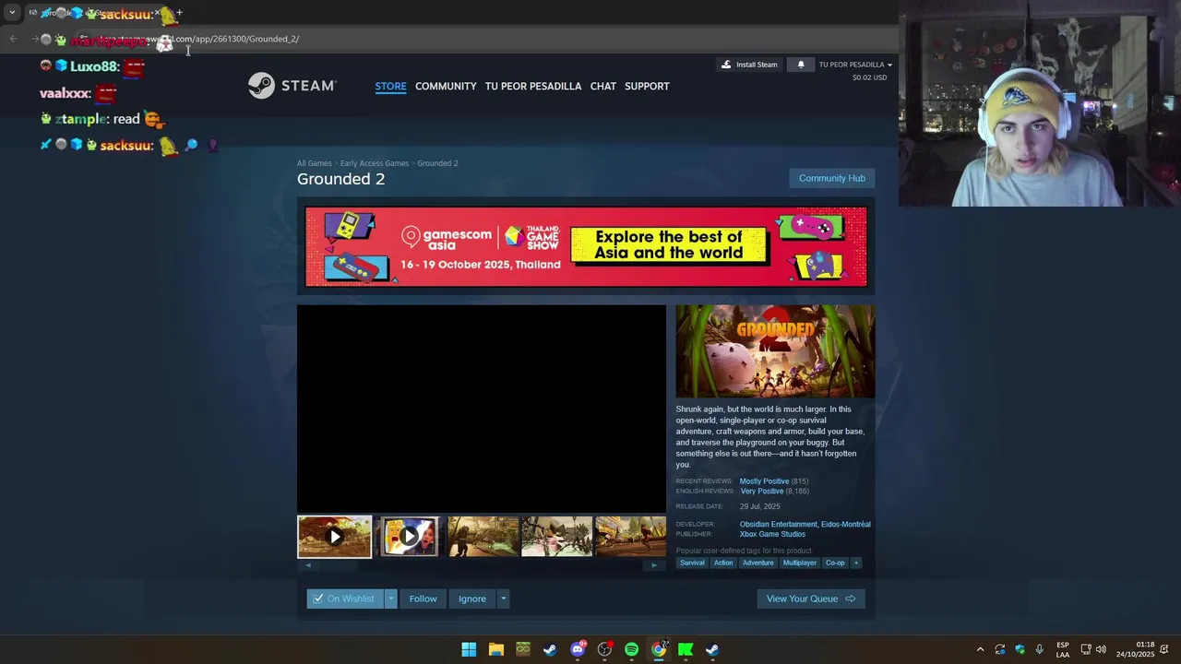Image resolution: width=1181 pixels, height=664 pixels.
Task: Open File Explorer from the taskbar
Action: 495,649
